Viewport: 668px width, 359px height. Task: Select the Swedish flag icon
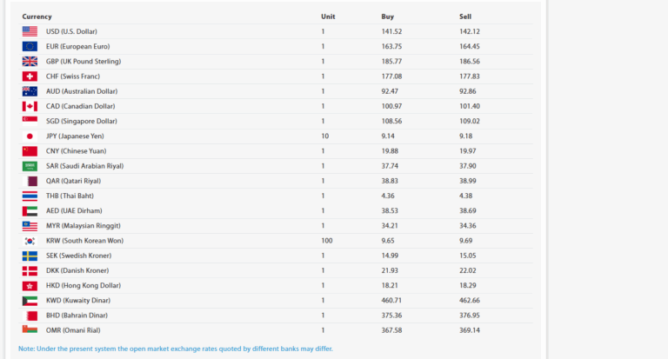30,256
